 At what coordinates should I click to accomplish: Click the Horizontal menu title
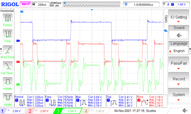(7, 11)
